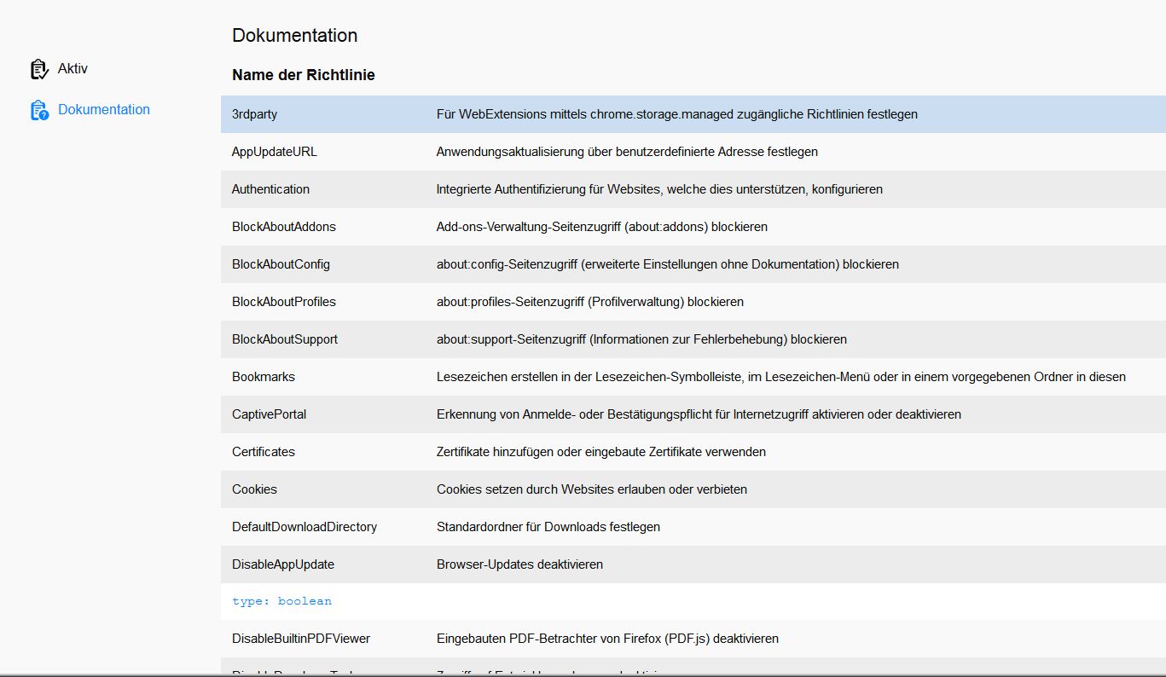
Task: Collapse the DisableAppUpdate policy row
Action: (283, 564)
